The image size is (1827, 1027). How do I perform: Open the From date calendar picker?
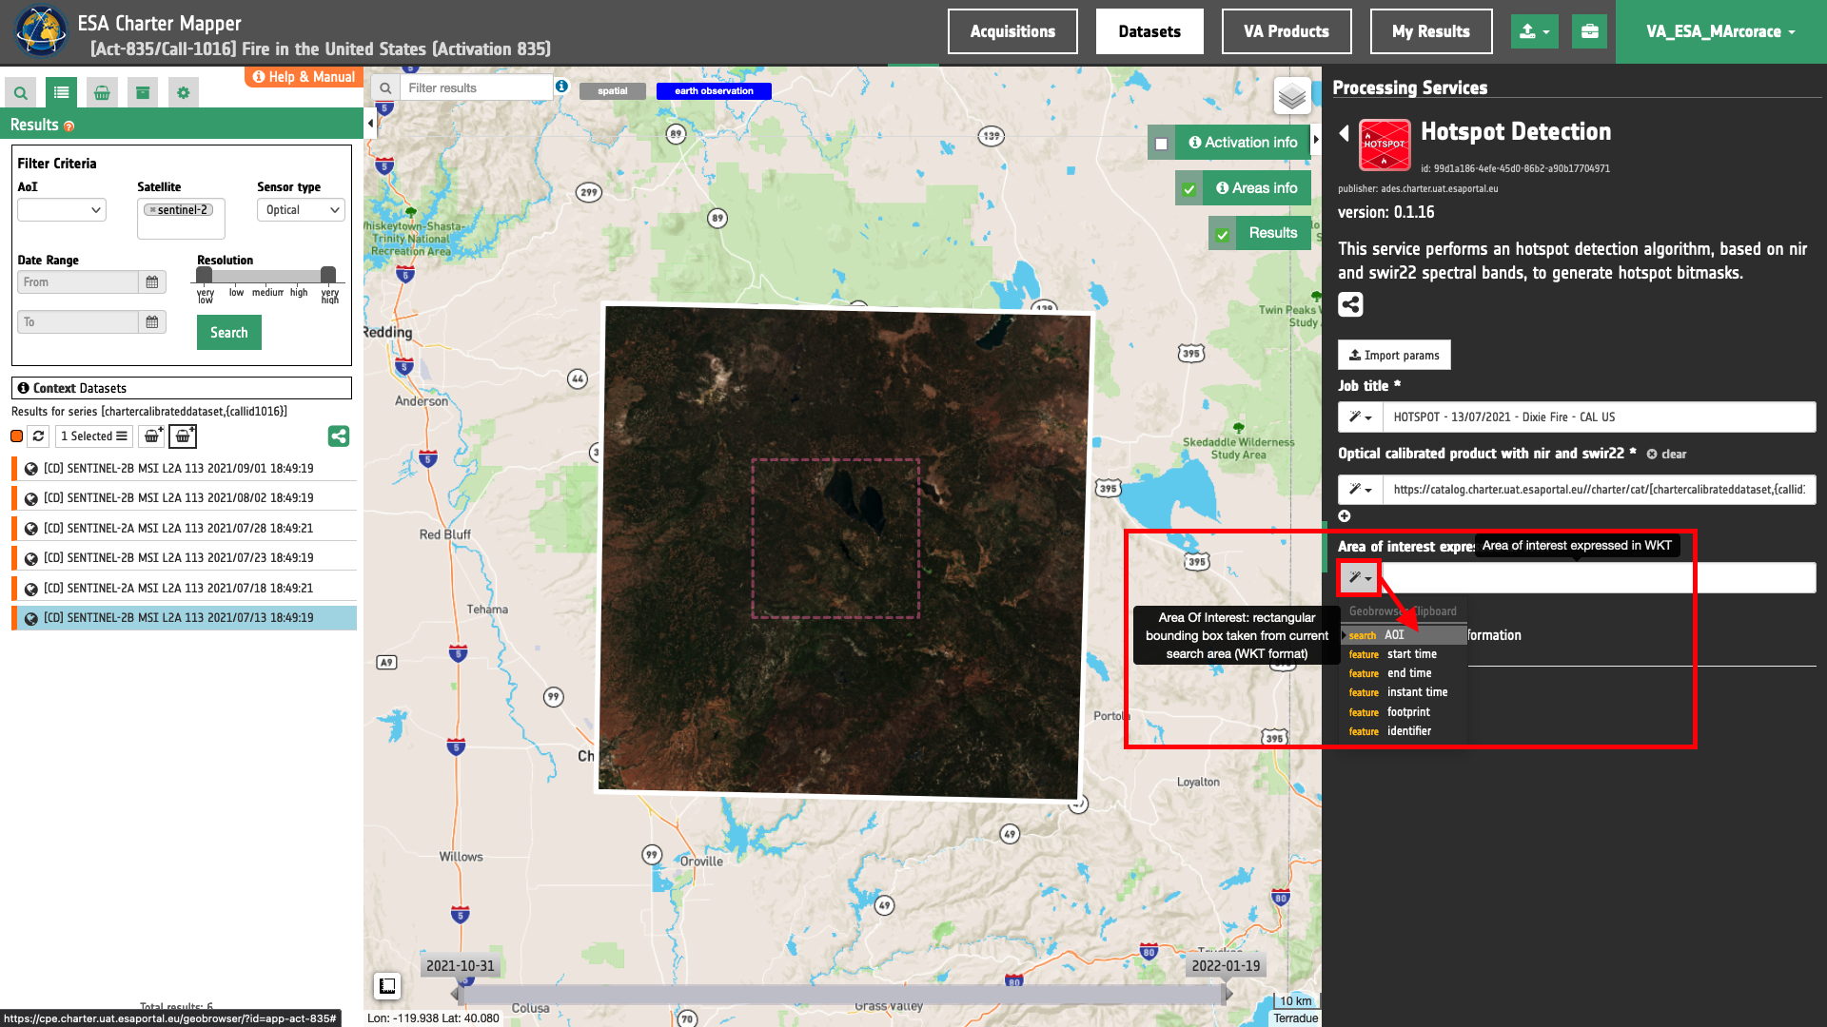tap(152, 282)
